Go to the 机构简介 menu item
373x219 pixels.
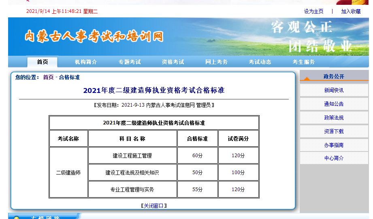pos(86,62)
